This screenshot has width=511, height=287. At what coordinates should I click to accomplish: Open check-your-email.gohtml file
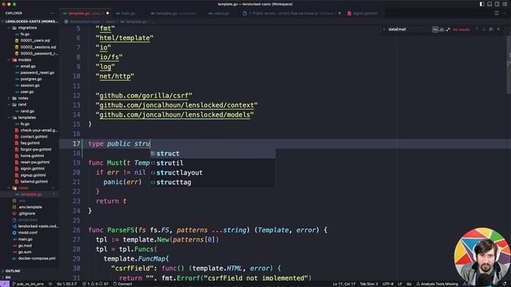point(38,130)
